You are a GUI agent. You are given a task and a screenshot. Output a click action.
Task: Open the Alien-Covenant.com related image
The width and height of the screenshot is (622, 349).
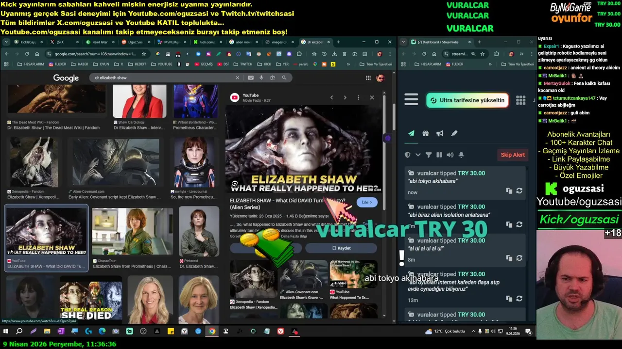click(303, 274)
